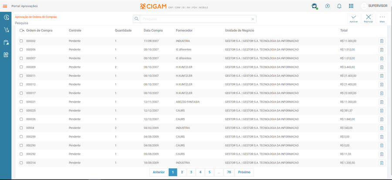Select current page 1 button
Image resolution: width=392 pixels, height=180 pixels.
tap(173, 172)
